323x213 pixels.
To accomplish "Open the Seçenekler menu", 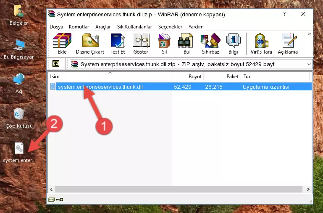I will (x=170, y=27).
